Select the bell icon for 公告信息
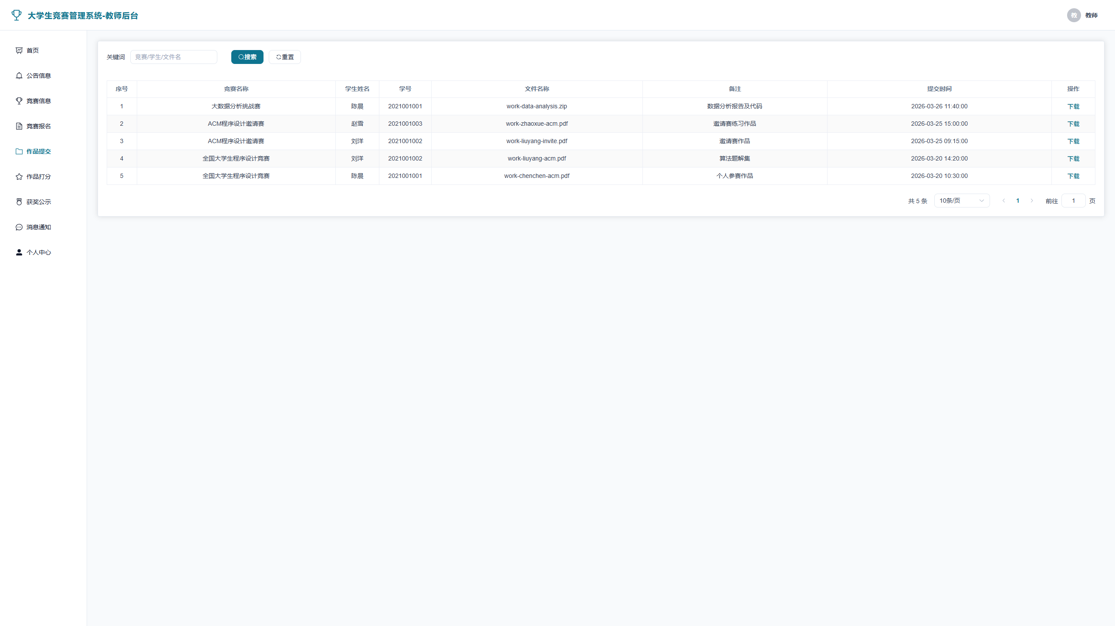Image resolution: width=1115 pixels, height=626 pixels. coord(19,76)
